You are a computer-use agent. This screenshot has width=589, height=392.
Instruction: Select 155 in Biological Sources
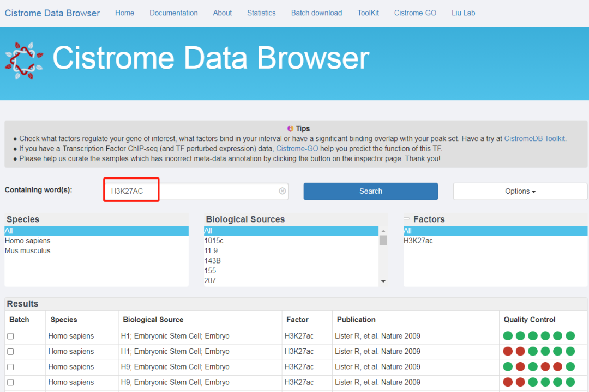291,271
